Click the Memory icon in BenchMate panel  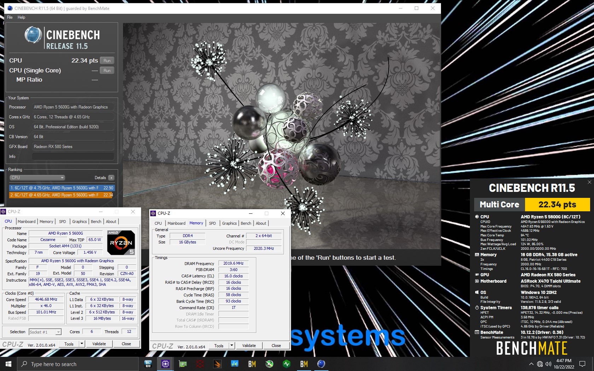pos(477,254)
